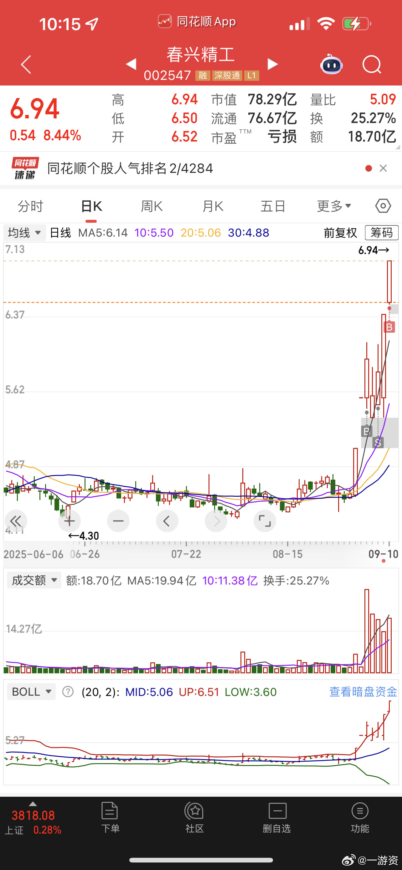Tap the top B buy marker on chart
Viewport: 402px width, 870px height.
(389, 327)
